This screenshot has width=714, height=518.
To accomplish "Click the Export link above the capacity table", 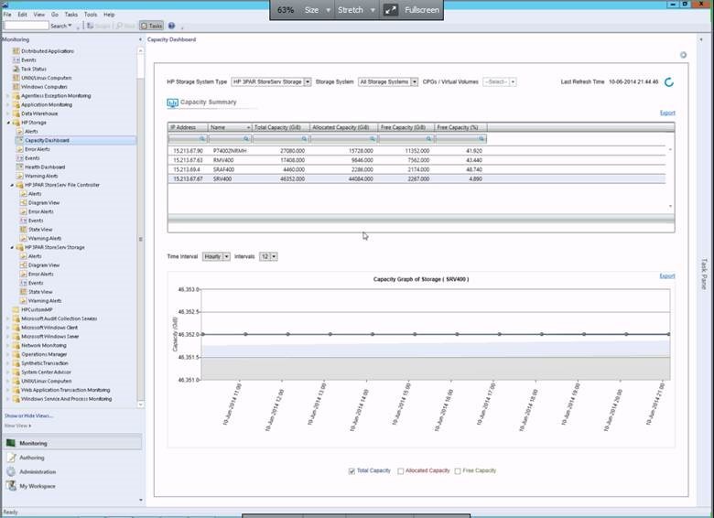I will coord(666,113).
